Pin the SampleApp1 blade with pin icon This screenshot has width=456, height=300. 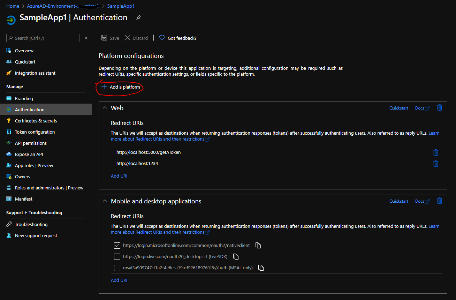(138, 17)
